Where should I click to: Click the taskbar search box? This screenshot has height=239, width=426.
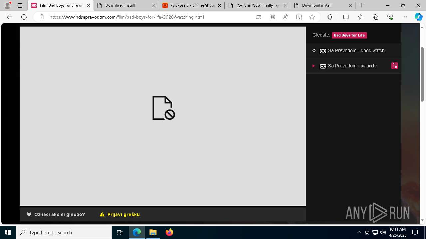pos(64,232)
